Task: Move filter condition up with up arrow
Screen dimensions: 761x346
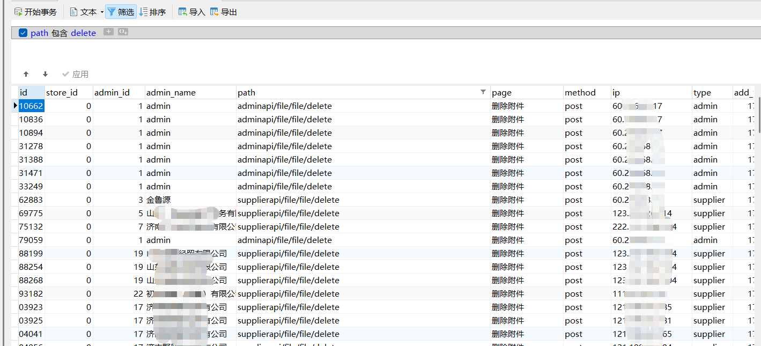Action: coord(26,74)
